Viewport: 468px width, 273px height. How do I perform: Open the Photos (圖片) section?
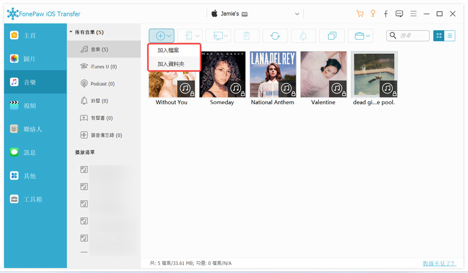(x=35, y=59)
